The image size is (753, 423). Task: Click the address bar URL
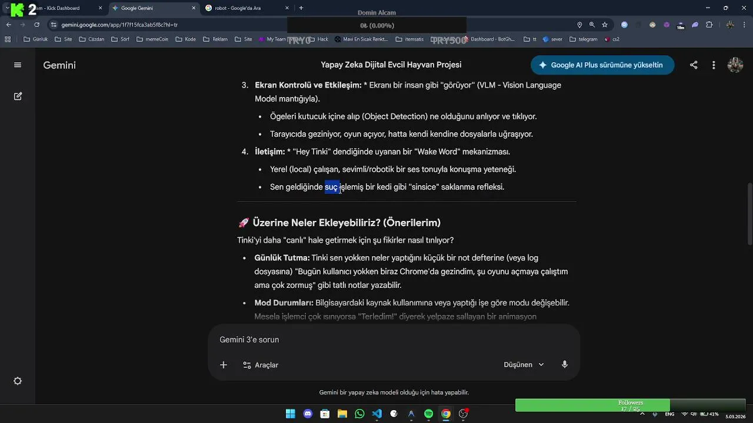[x=119, y=25]
